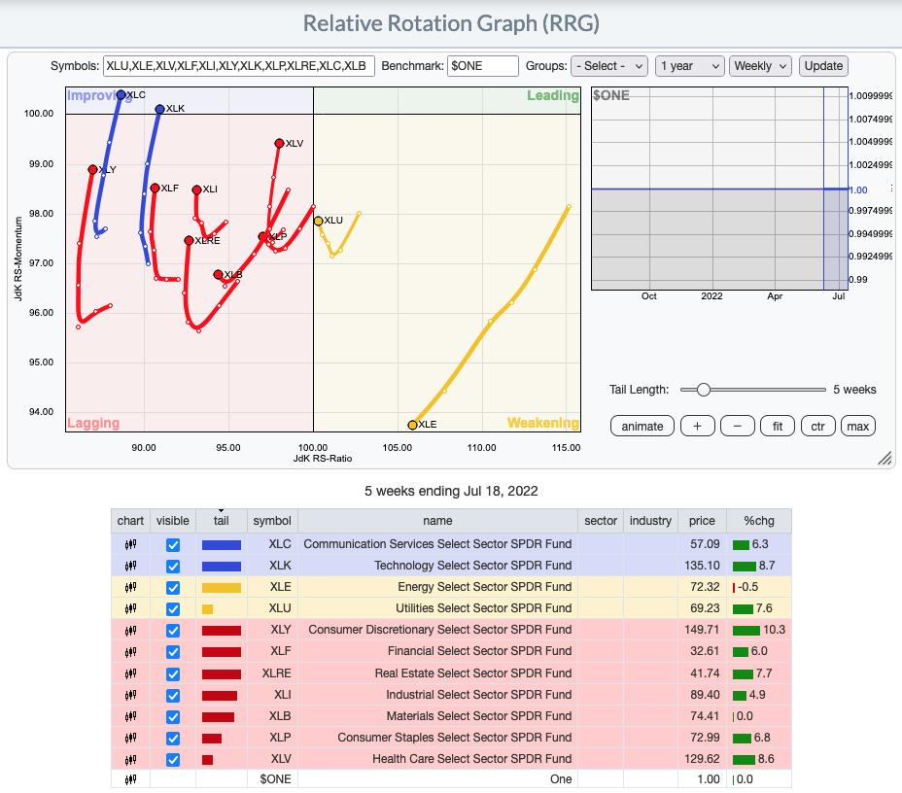Open chart icon for XLV row

pos(130,759)
